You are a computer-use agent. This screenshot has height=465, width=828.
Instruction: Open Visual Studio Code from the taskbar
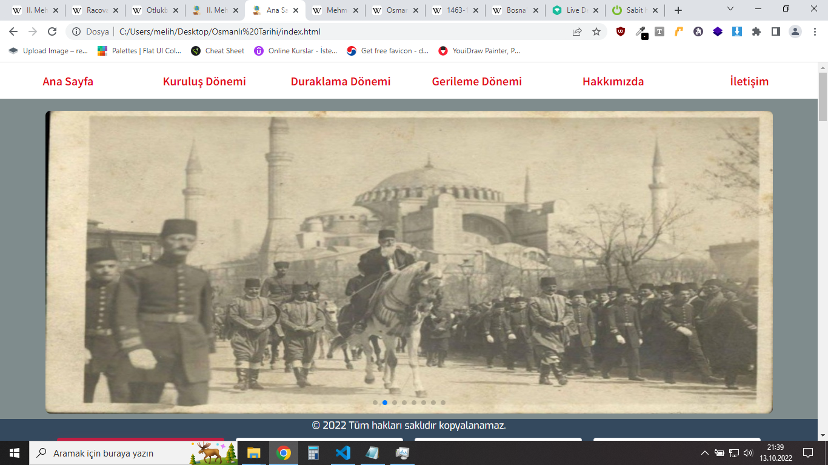(x=342, y=453)
